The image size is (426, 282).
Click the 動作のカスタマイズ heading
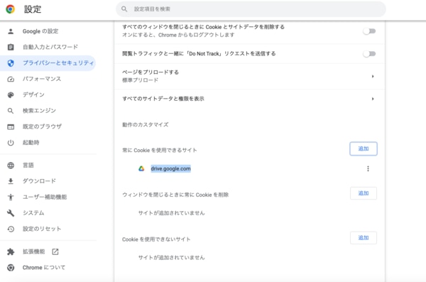[x=146, y=125]
